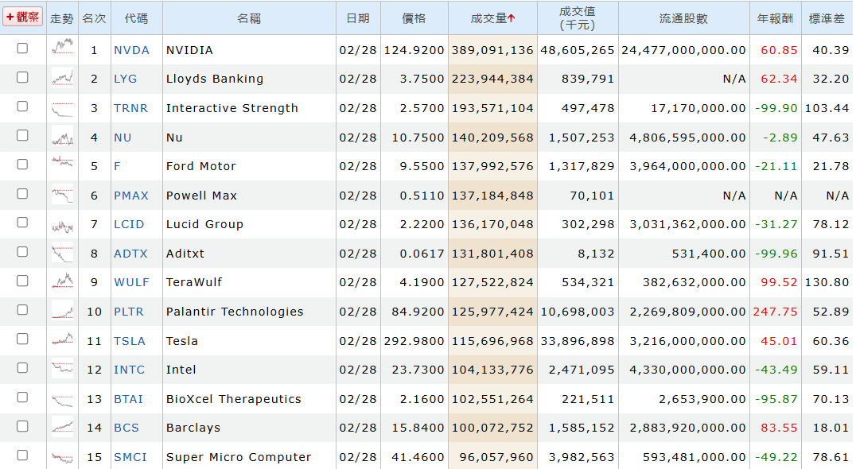Open the WULF ticker link
This screenshot has height=469, width=856.
pyautogui.click(x=131, y=282)
